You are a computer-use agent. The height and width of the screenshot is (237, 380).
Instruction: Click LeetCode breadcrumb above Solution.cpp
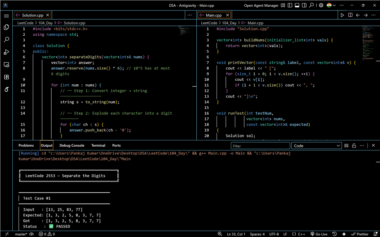click(x=25, y=23)
